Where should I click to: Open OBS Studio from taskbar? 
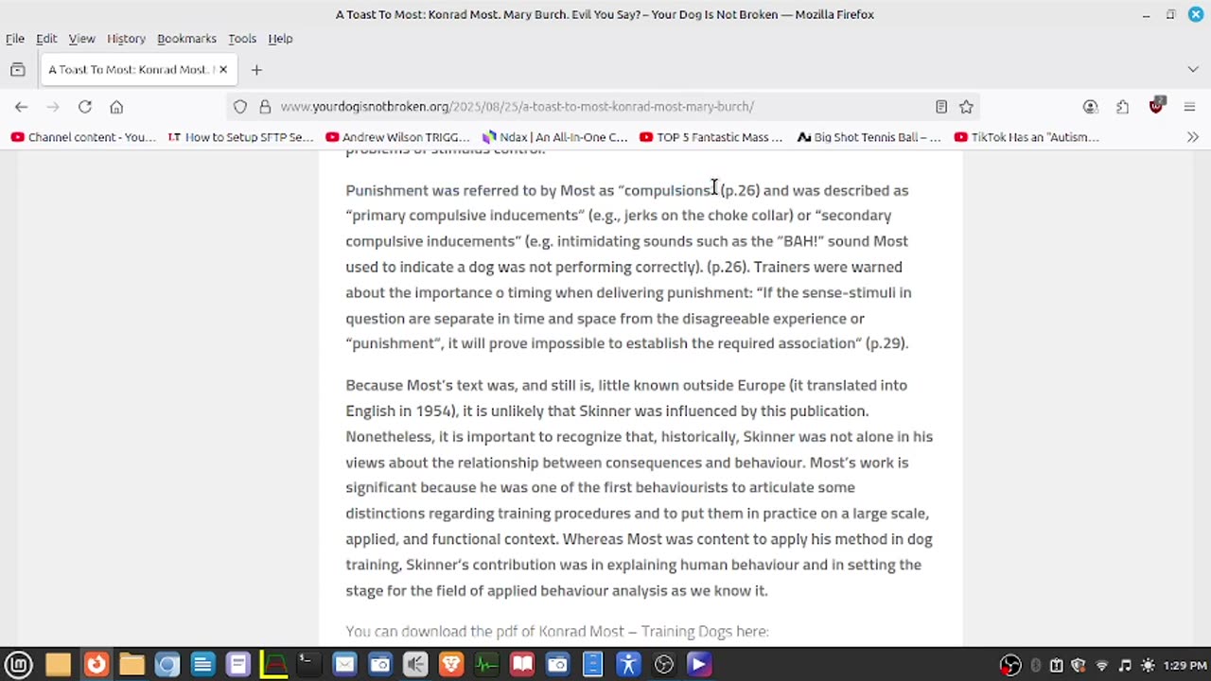point(664,665)
